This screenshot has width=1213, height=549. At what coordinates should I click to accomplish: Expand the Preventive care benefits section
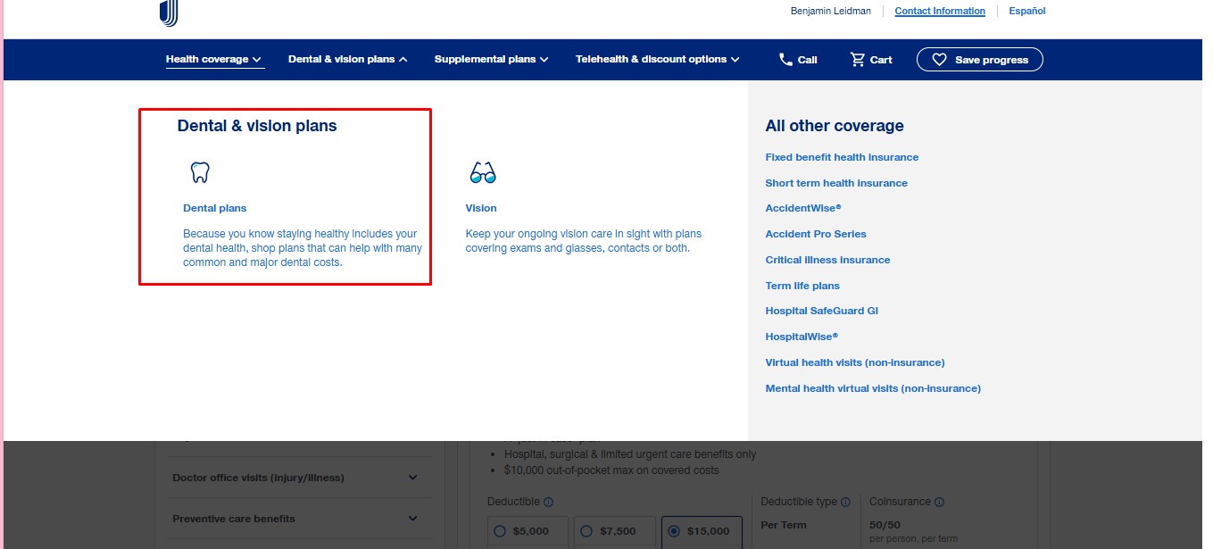[x=412, y=519]
